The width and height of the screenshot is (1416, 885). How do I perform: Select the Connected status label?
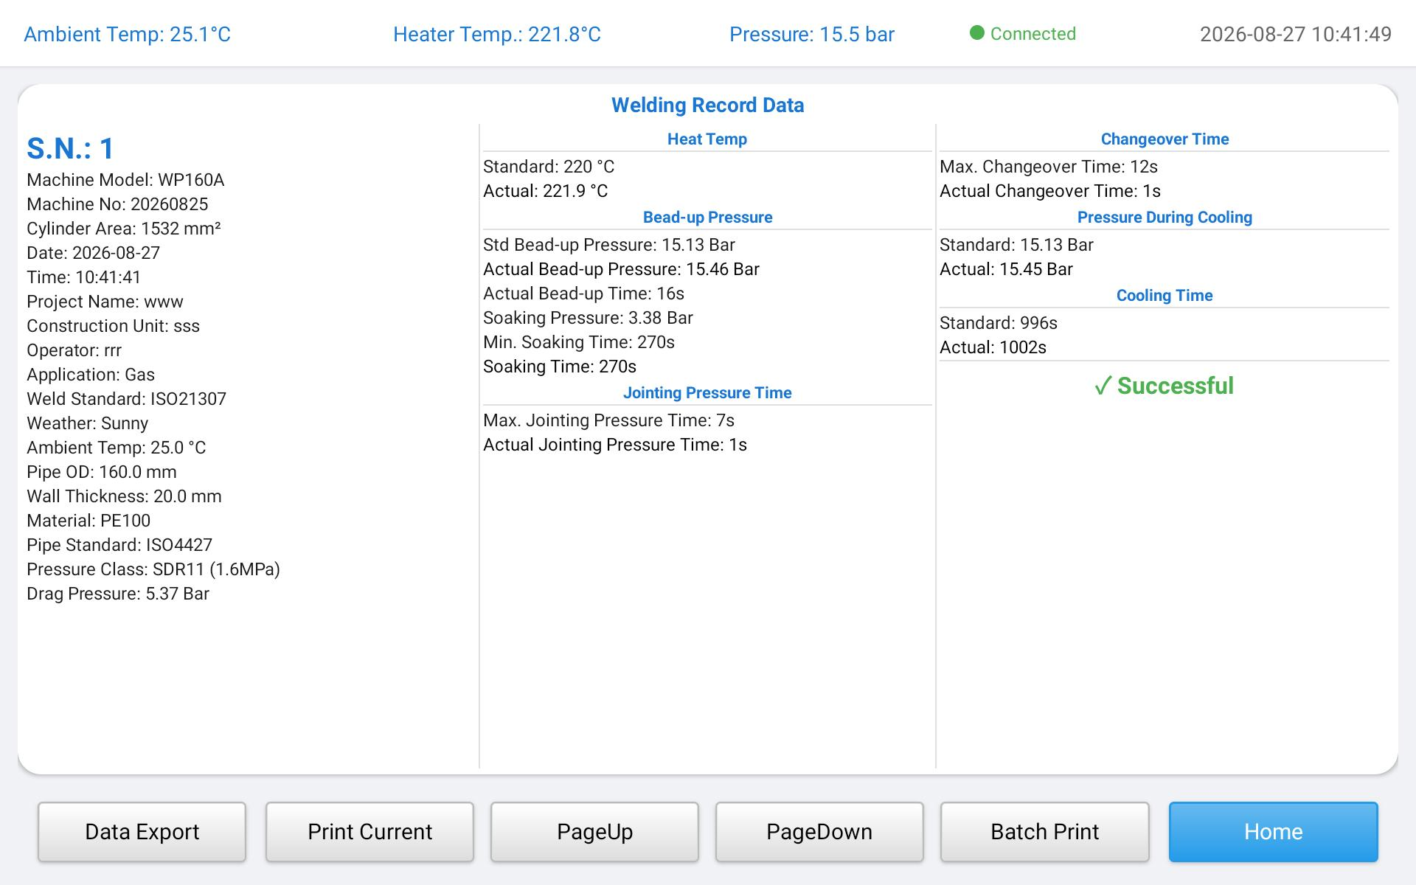click(1032, 34)
